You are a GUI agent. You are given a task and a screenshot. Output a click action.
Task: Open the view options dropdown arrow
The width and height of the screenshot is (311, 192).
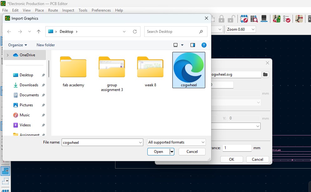tap(182, 45)
